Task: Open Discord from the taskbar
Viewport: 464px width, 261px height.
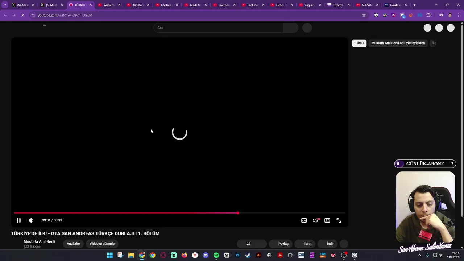Action: (x=206, y=255)
